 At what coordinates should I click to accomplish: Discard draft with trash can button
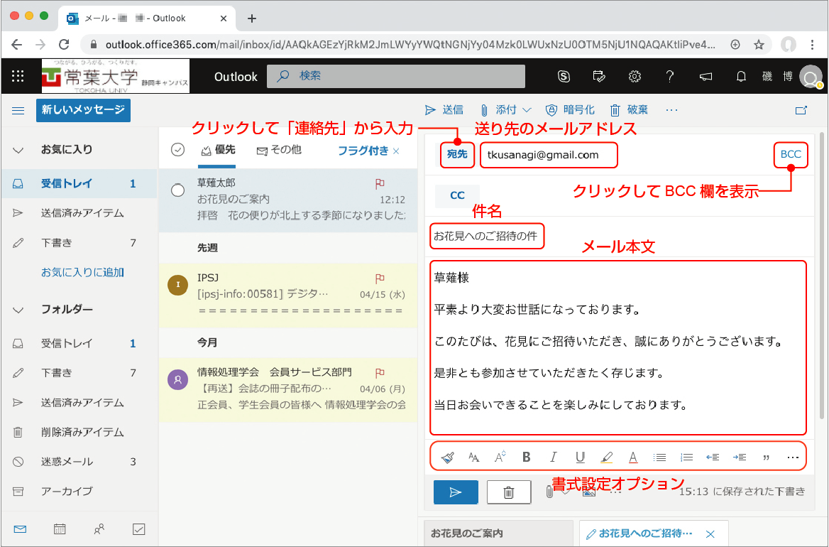point(508,492)
